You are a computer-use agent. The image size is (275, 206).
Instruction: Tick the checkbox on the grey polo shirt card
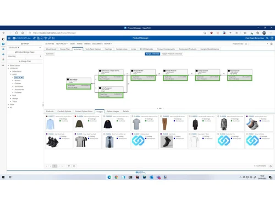[133, 116]
